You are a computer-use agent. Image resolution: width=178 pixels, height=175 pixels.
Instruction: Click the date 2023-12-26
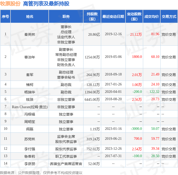coord(113,148)
